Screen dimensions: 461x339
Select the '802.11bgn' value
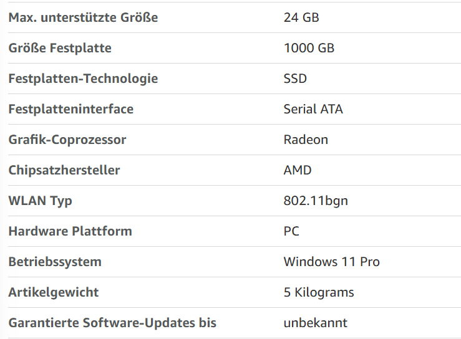coord(316,201)
